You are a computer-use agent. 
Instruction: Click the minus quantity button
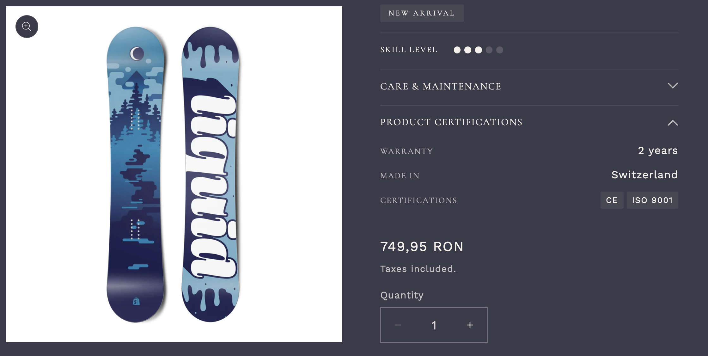(398, 325)
